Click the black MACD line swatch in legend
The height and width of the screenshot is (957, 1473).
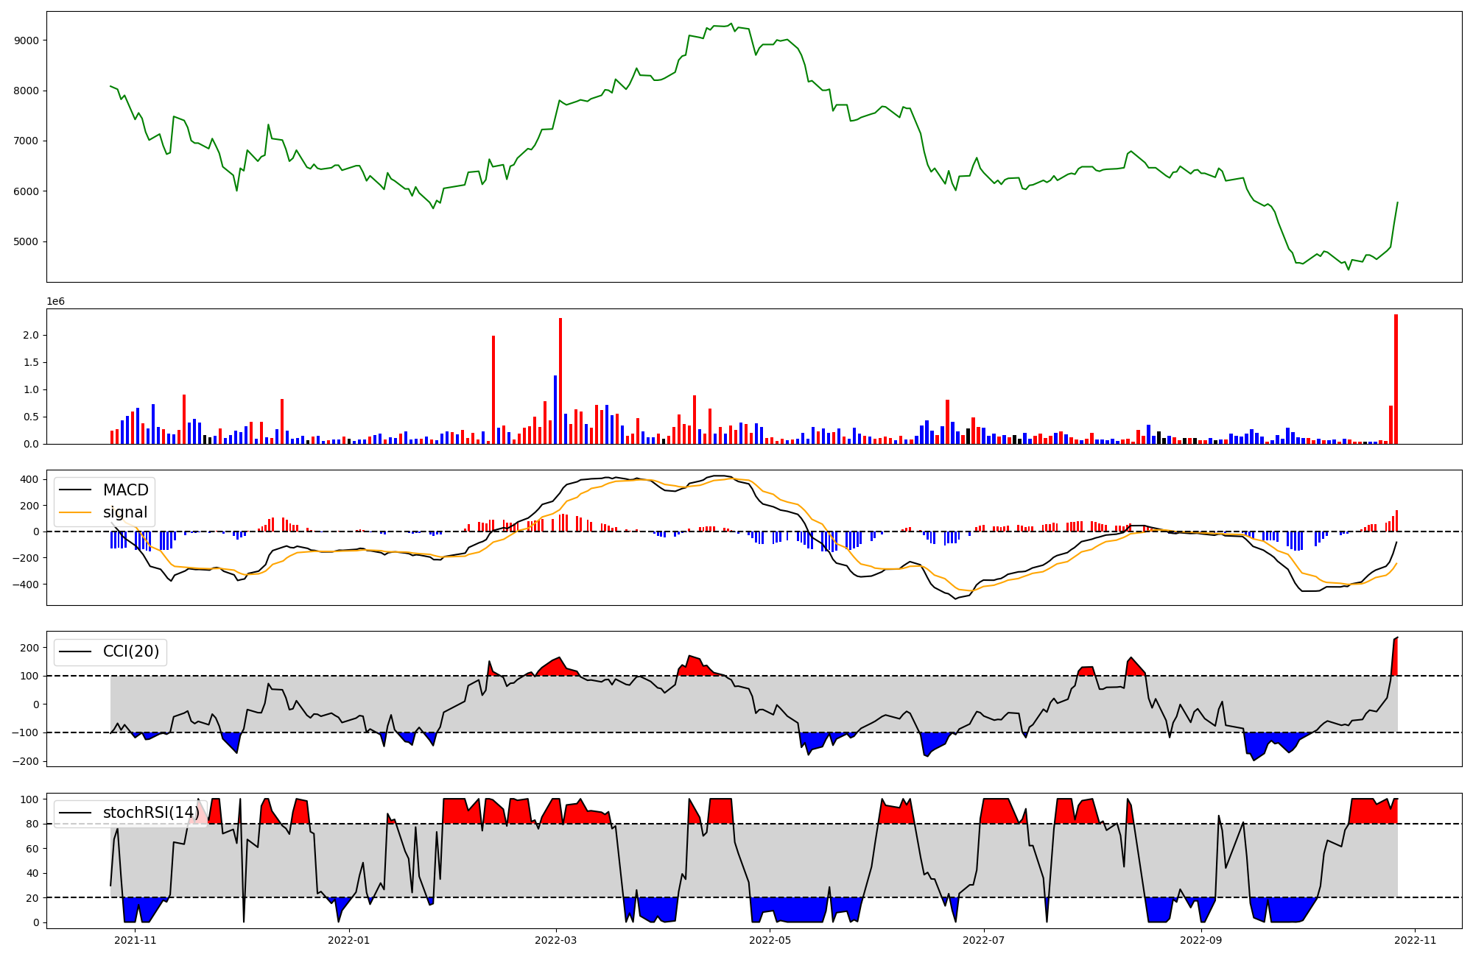[x=75, y=490]
